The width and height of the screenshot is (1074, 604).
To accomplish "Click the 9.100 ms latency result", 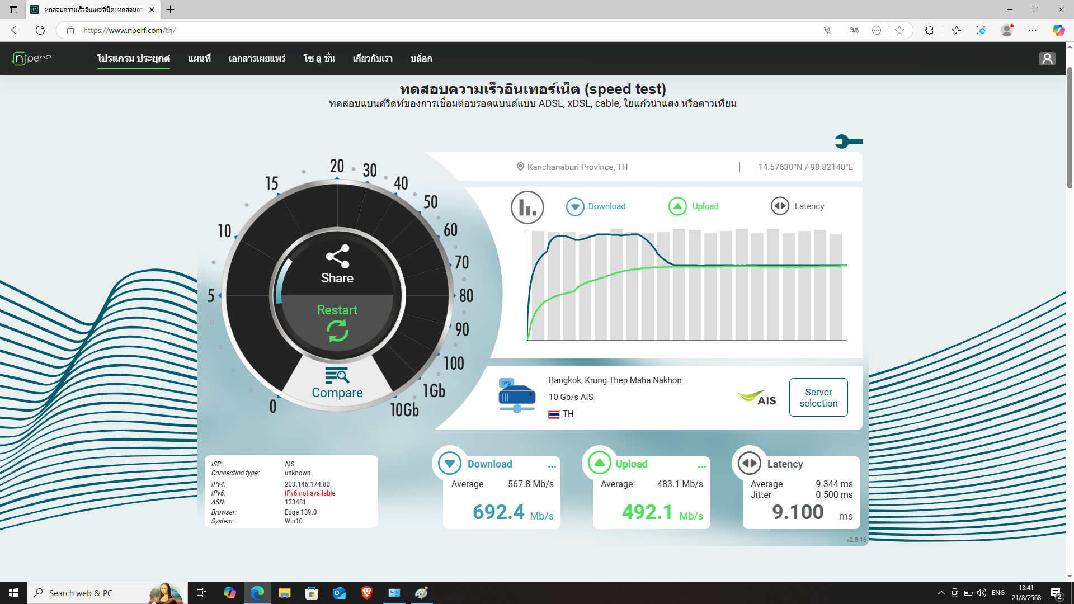I will point(812,512).
